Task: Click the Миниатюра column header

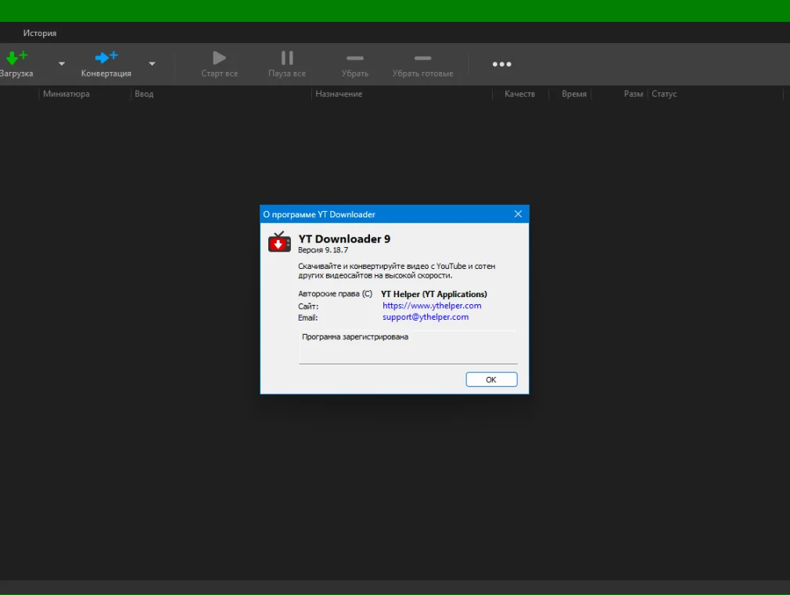Action: click(x=66, y=94)
